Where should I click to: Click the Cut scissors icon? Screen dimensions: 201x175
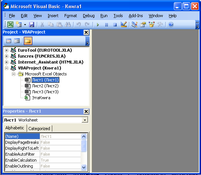(42, 25)
